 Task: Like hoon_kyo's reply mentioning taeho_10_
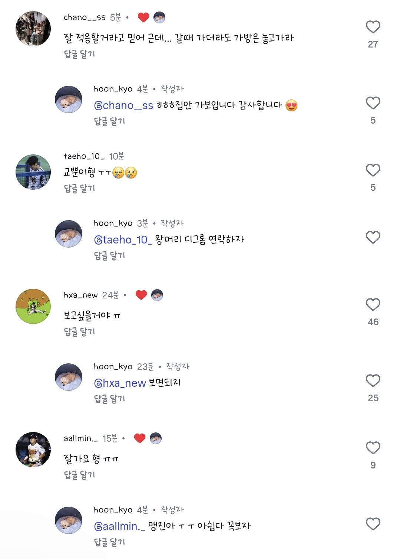click(373, 238)
